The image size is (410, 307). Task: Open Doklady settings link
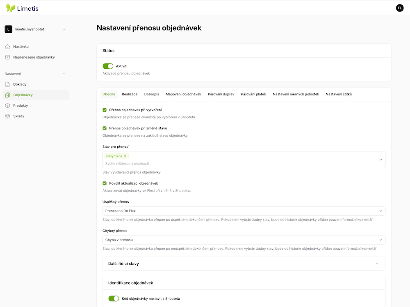(35, 84)
